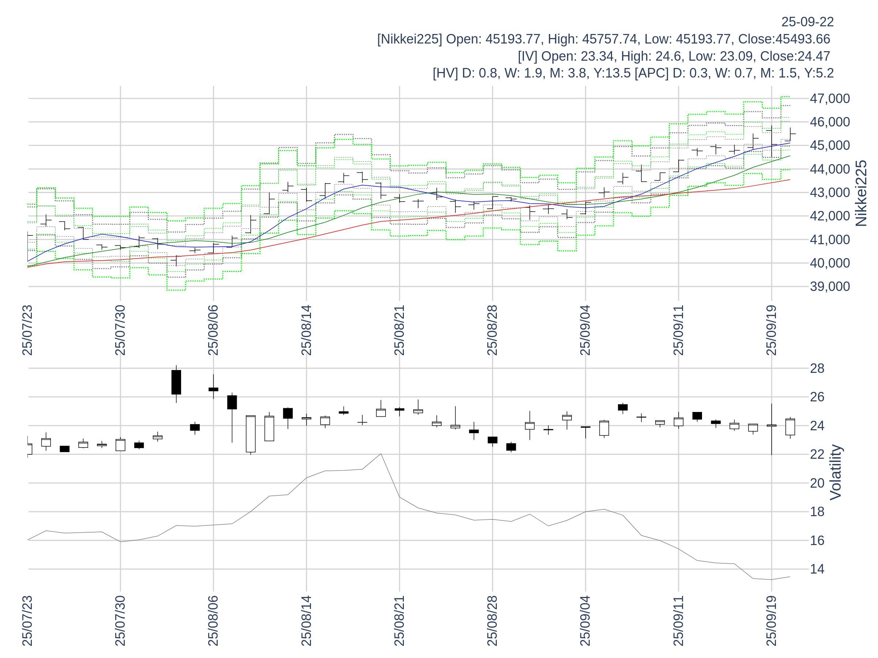The width and height of the screenshot is (878, 658).
Task: Click the 20 volatility axis label
Action: [x=817, y=483]
